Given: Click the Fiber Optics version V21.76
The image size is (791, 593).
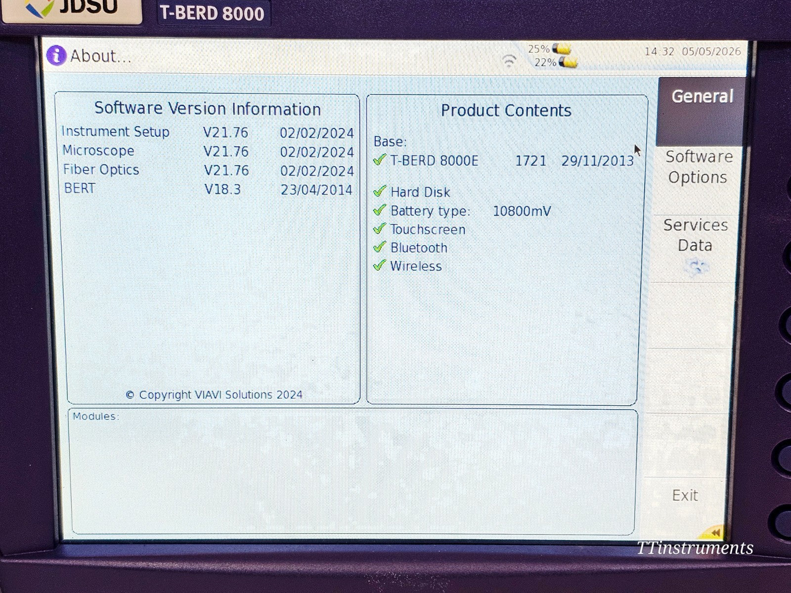Looking at the screenshot, I should (226, 171).
